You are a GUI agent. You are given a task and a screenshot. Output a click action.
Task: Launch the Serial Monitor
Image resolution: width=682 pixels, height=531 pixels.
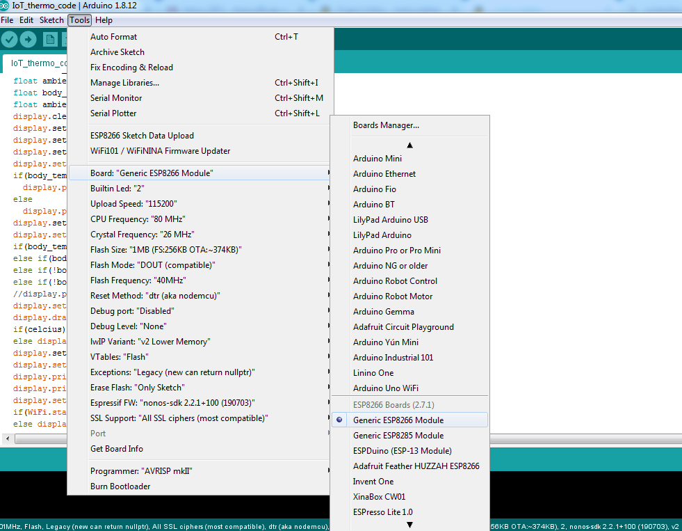point(200,98)
